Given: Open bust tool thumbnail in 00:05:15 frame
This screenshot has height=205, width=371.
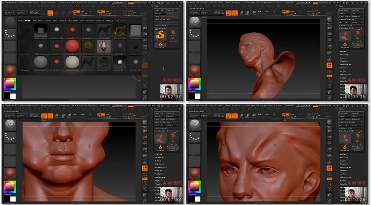Looking at the screenshot, I should coord(345,36).
